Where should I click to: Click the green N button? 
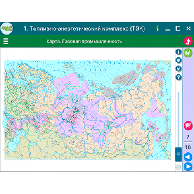(x=188, y=53)
